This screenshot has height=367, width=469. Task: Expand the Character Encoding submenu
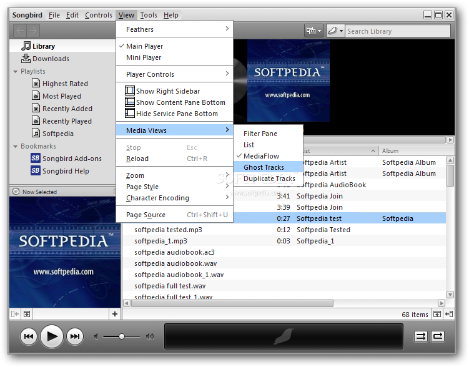click(174, 198)
